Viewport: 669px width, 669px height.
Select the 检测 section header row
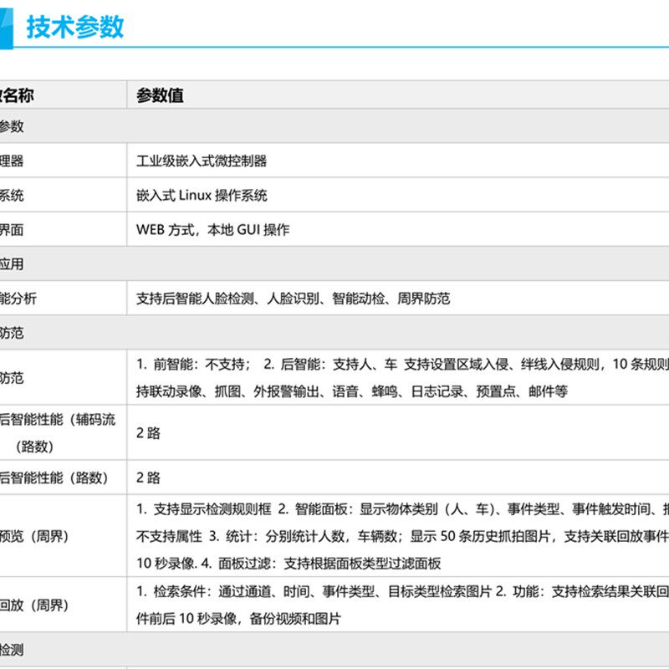pos(334,650)
